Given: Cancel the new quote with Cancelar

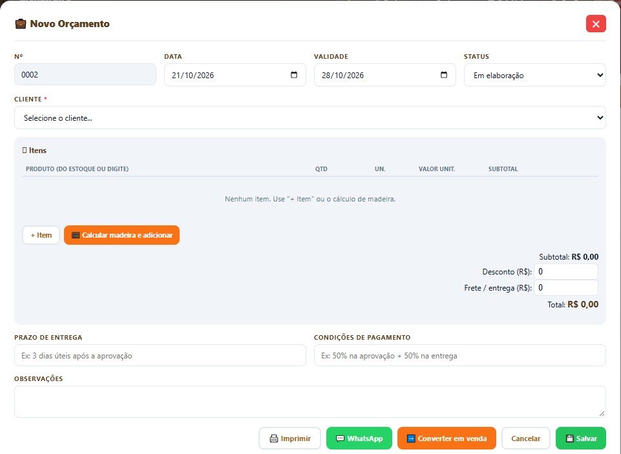Looking at the screenshot, I should pyautogui.click(x=525, y=439).
